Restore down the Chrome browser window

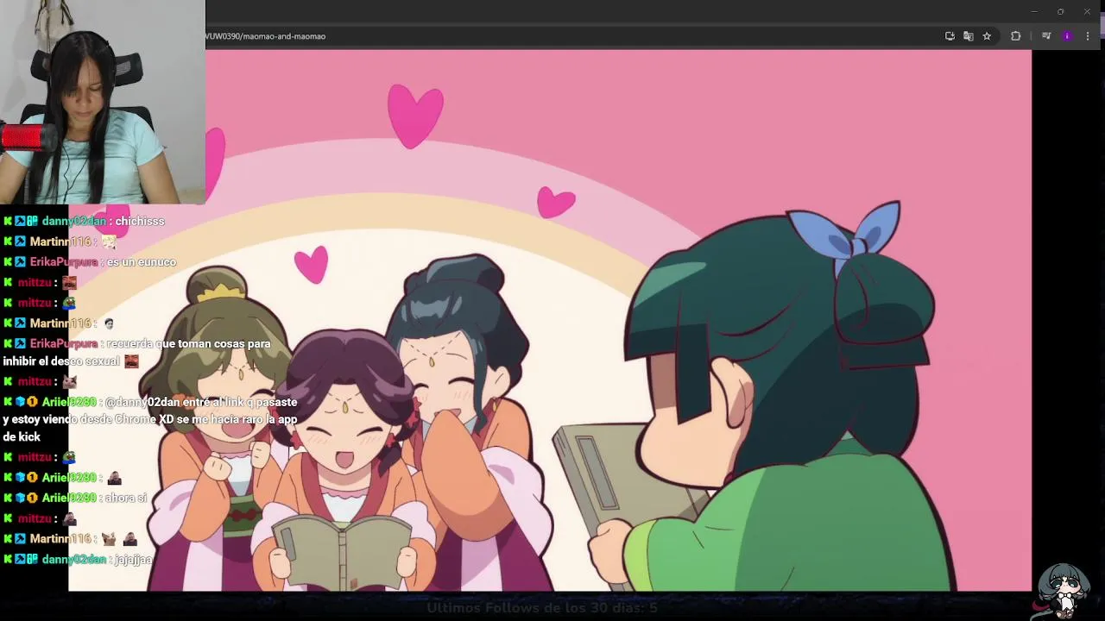click(1060, 11)
